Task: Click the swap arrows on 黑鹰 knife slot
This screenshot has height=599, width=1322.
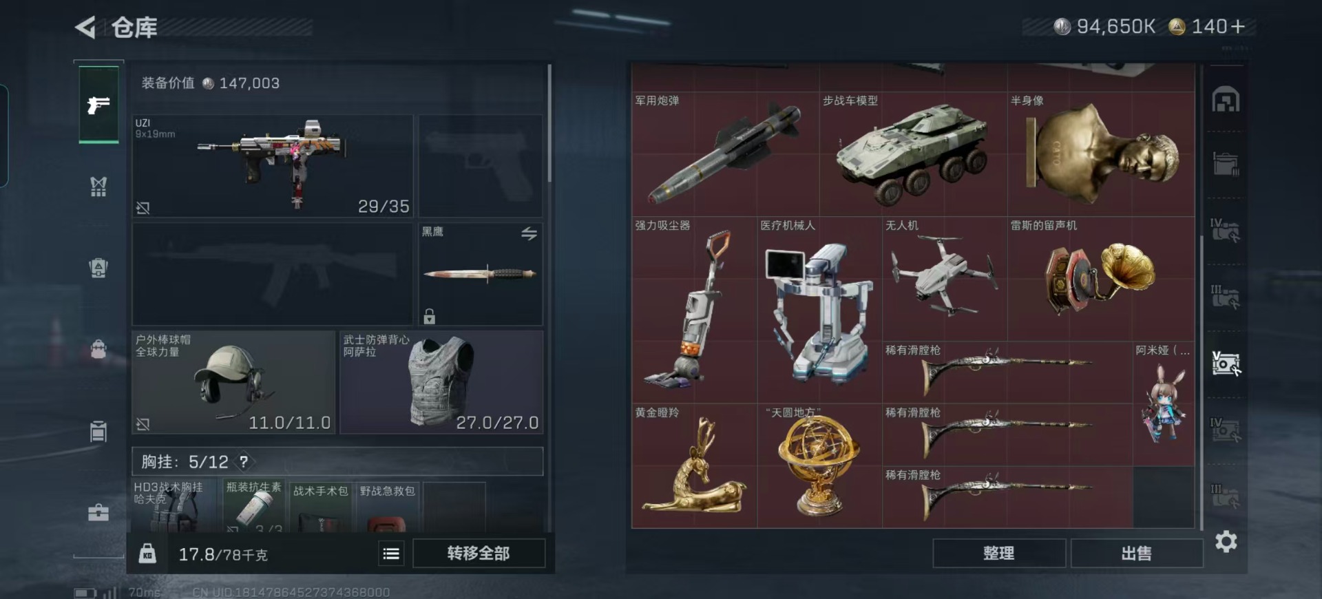Action: pyautogui.click(x=529, y=234)
